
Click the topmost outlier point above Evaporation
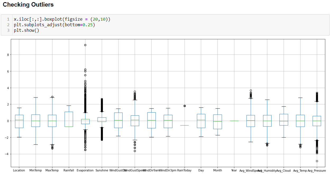pyautogui.click(x=85, y=45)
